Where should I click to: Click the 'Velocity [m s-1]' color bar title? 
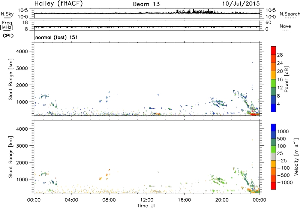tap(296, 157)
